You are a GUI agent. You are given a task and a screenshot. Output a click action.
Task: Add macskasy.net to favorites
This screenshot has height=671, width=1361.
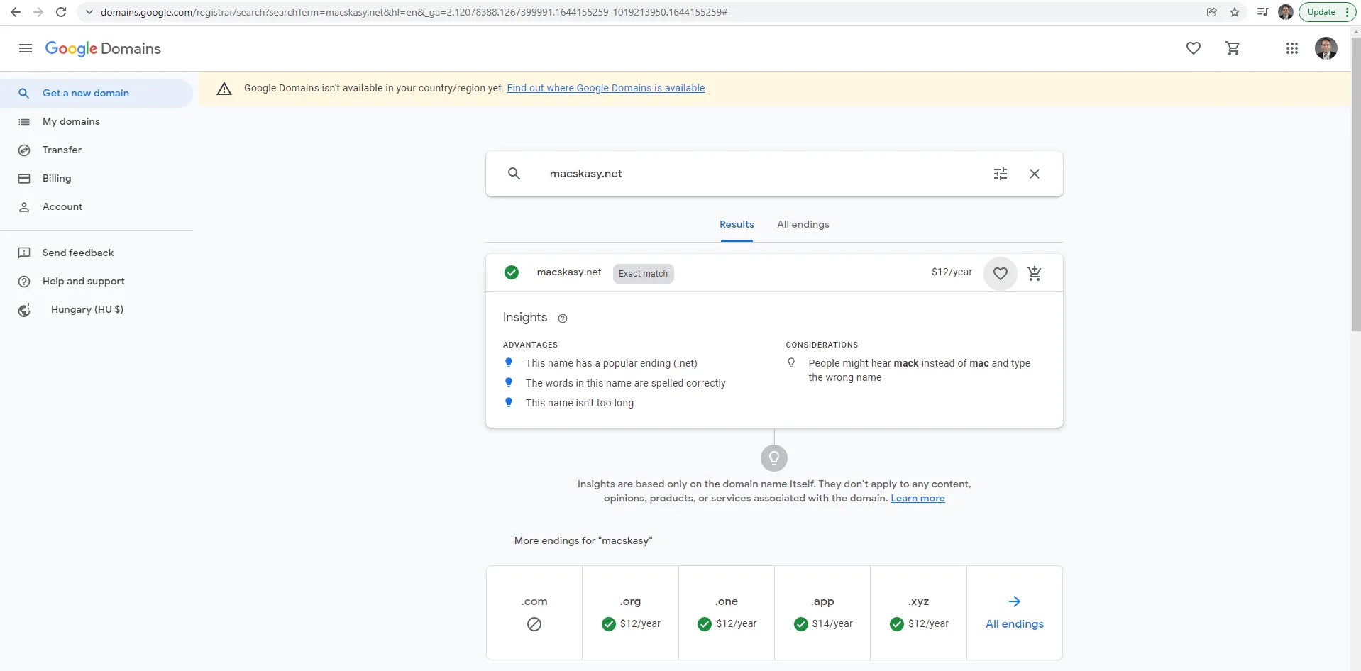[x=1001, y=273]
